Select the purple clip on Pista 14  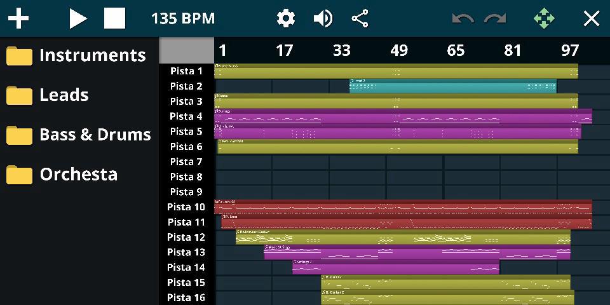[395, 268]
